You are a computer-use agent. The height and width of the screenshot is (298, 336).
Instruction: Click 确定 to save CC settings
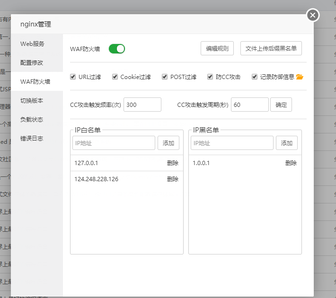(x=281, y=105)
